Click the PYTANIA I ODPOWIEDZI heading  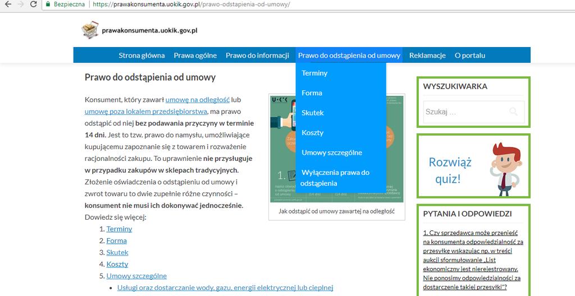click(x=468, y=214)
